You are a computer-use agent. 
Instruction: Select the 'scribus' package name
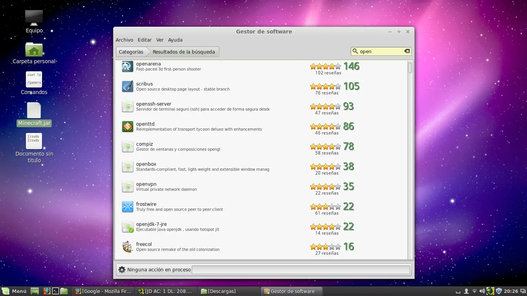coord(144,84)
